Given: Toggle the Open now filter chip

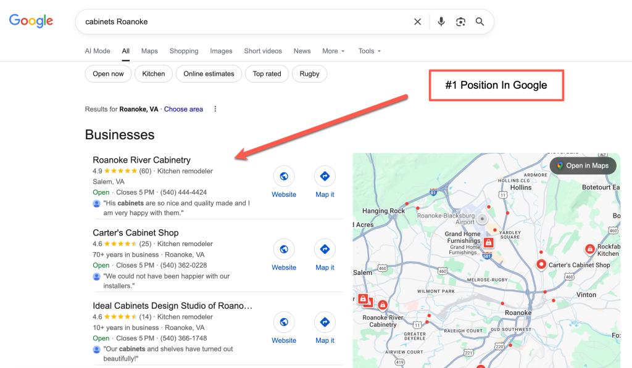Looking at the screenshot, I should 108,74.
